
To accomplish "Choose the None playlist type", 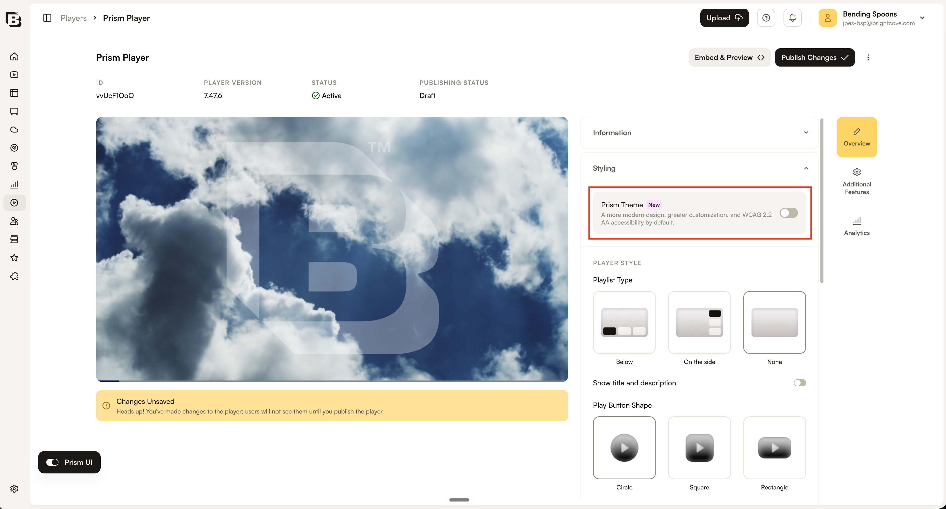I will point(775,322).
